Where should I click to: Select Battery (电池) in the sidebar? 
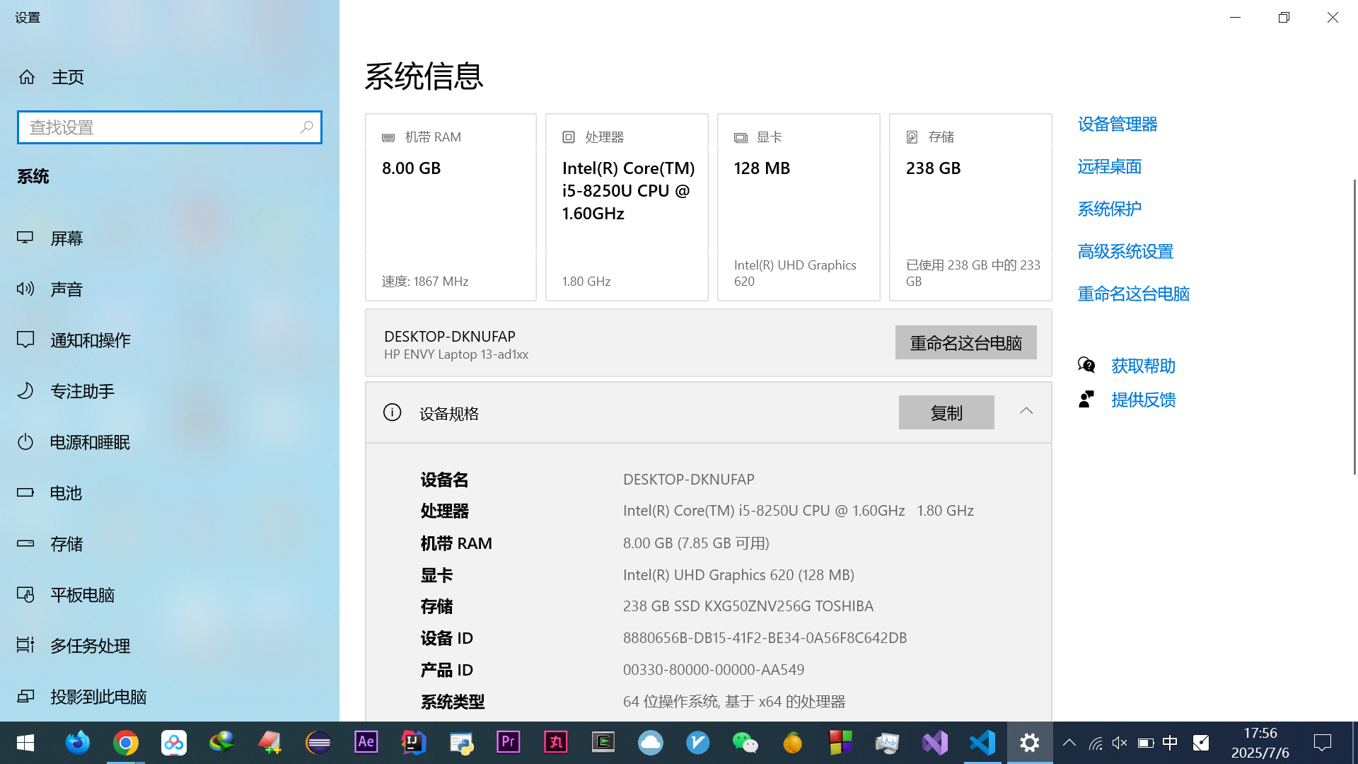66,493
